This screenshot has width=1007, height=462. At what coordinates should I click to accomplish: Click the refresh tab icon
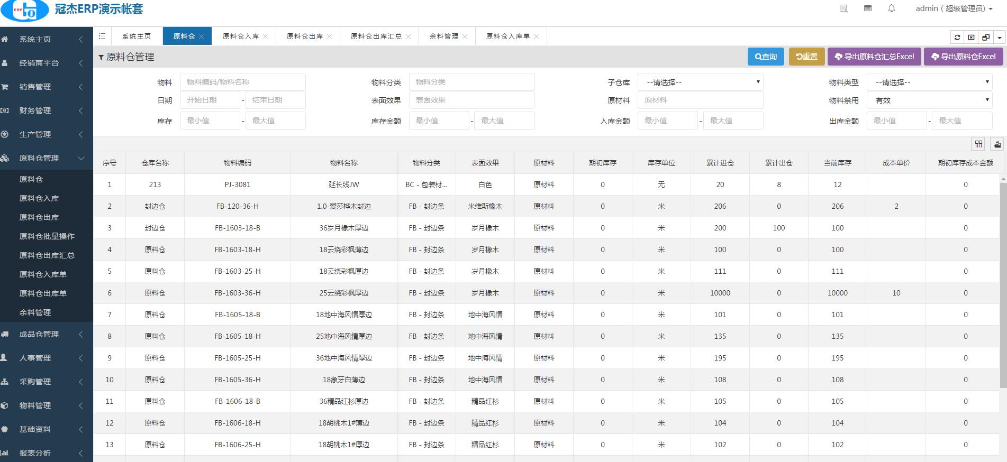pyautogui.click(x=957, y=37)
